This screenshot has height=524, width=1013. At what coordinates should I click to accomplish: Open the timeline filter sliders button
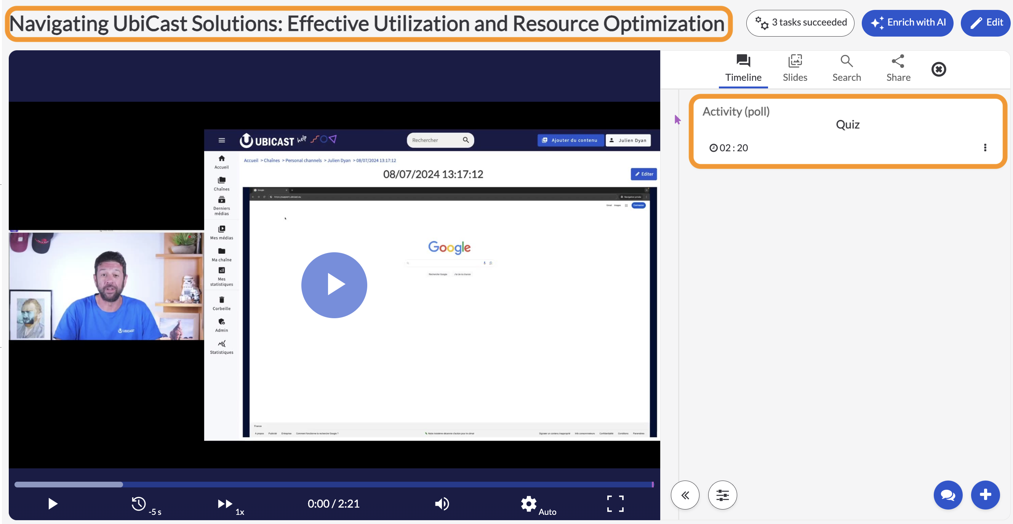click(x=722, y=495)
